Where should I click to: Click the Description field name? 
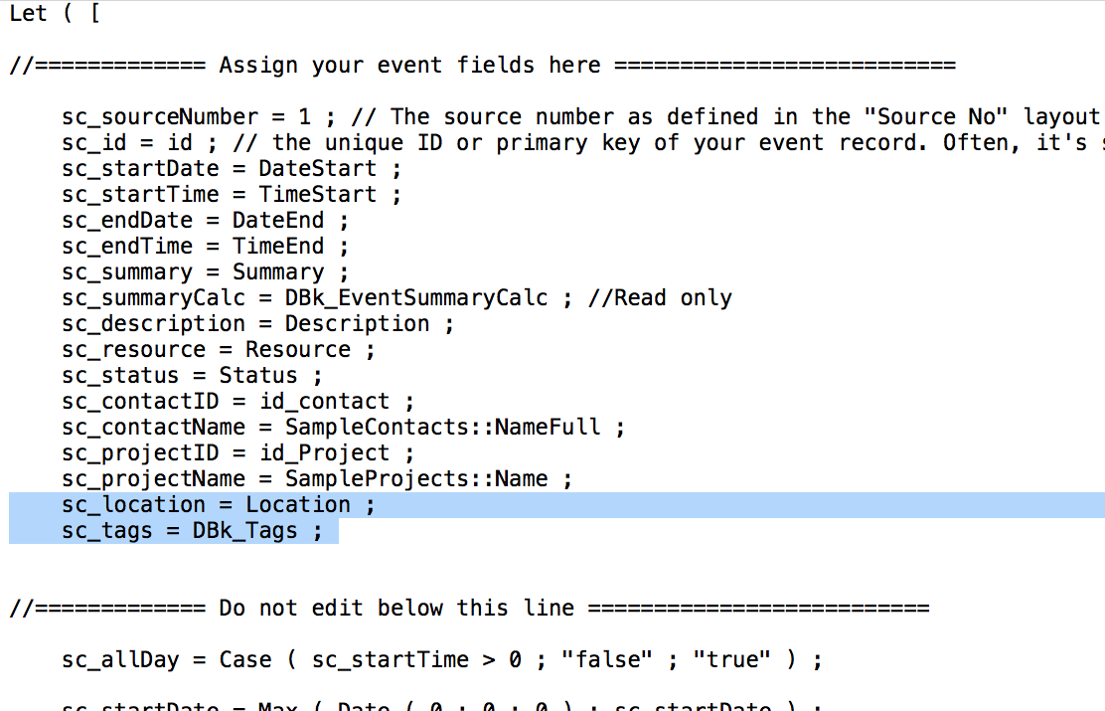(357, 324)
